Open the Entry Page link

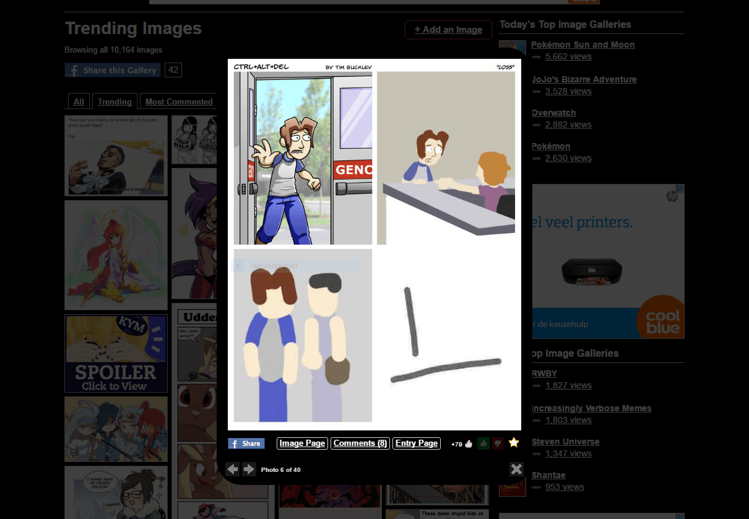(x=417, y=443)
